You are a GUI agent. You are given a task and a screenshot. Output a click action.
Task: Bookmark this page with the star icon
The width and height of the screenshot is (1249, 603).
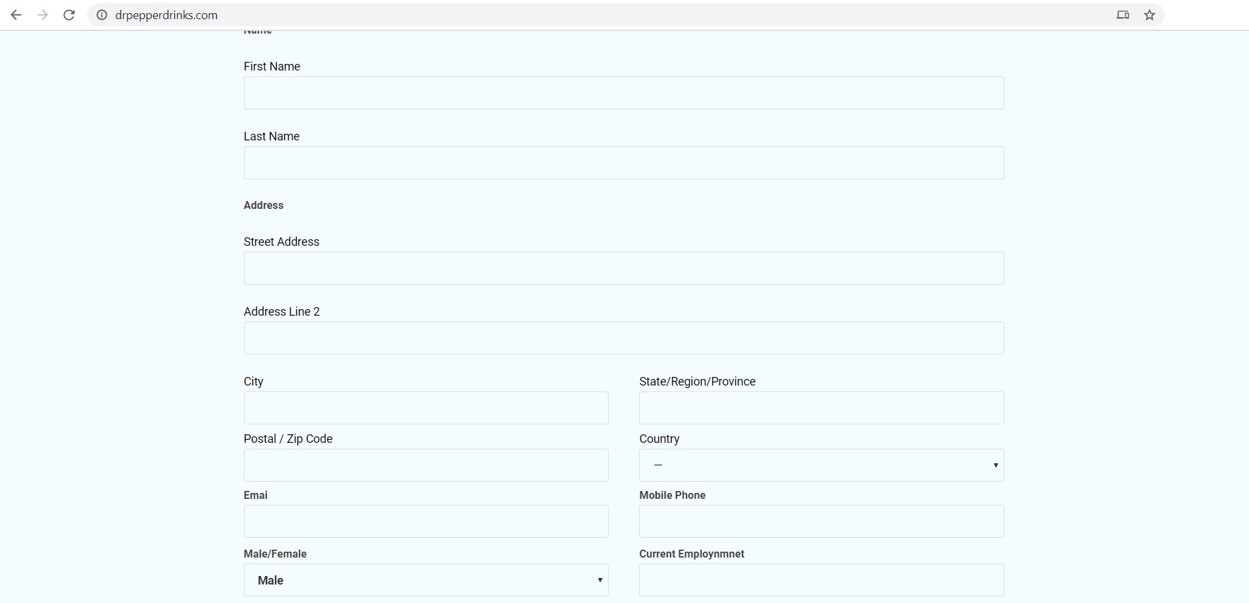1149,15
